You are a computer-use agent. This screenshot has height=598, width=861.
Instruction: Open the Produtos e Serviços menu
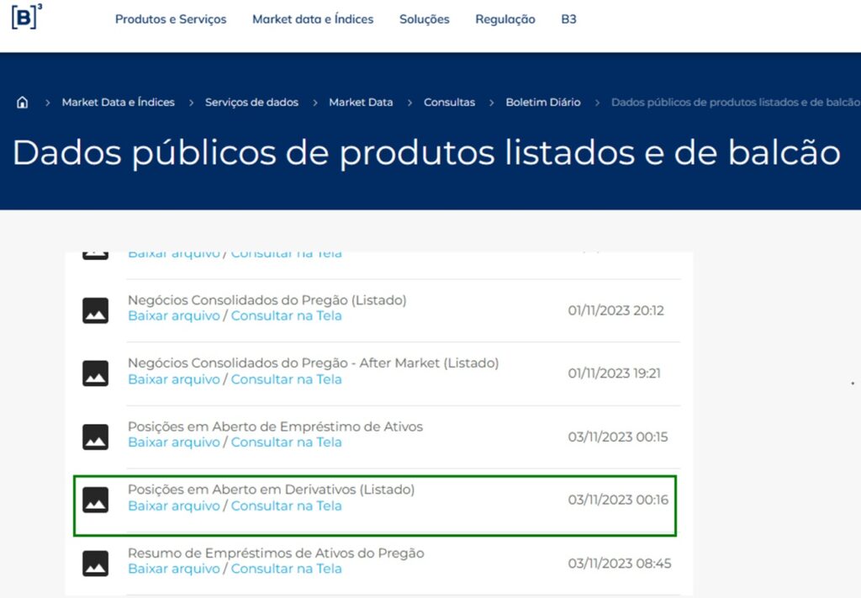point(171,19)
